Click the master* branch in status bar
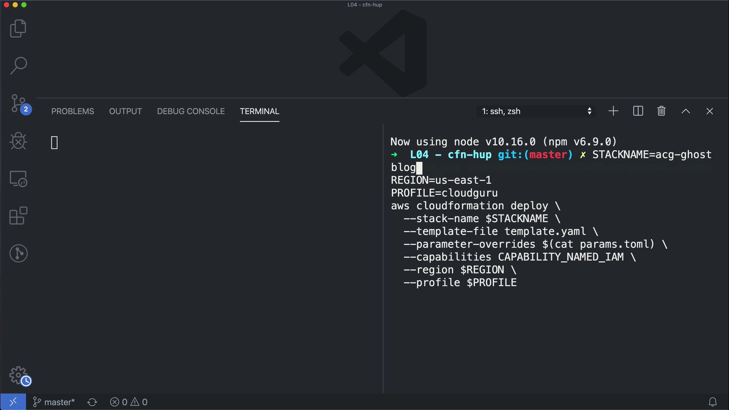 54,402
